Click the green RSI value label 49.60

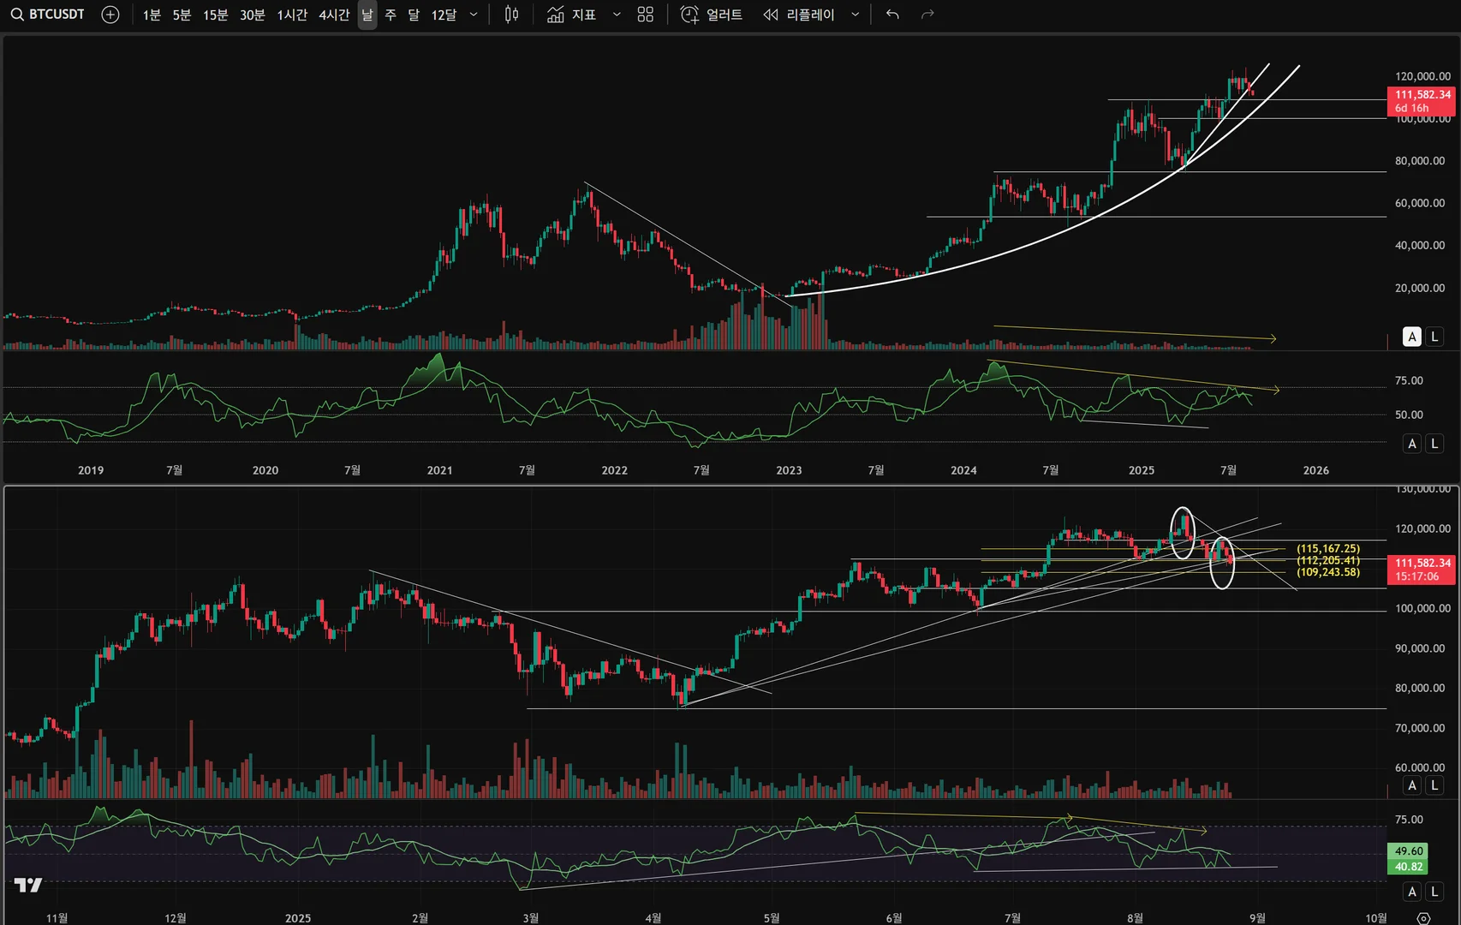1409,851
